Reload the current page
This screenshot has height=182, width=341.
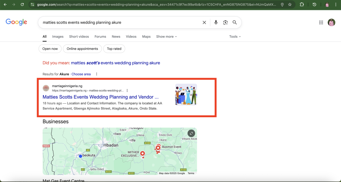[x=22, y=4]
